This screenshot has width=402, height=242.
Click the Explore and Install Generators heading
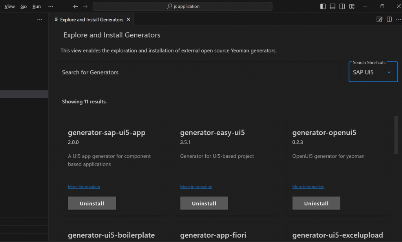point(112,35)
